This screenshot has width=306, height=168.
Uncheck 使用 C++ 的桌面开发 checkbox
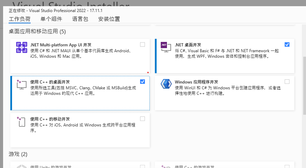[x=143, y=81]
